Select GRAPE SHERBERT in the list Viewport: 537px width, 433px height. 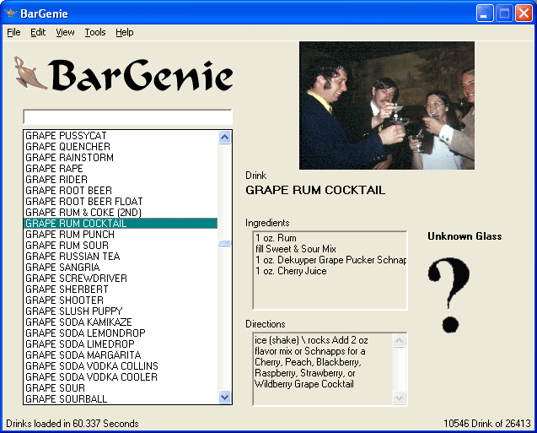tap(121, 290)
